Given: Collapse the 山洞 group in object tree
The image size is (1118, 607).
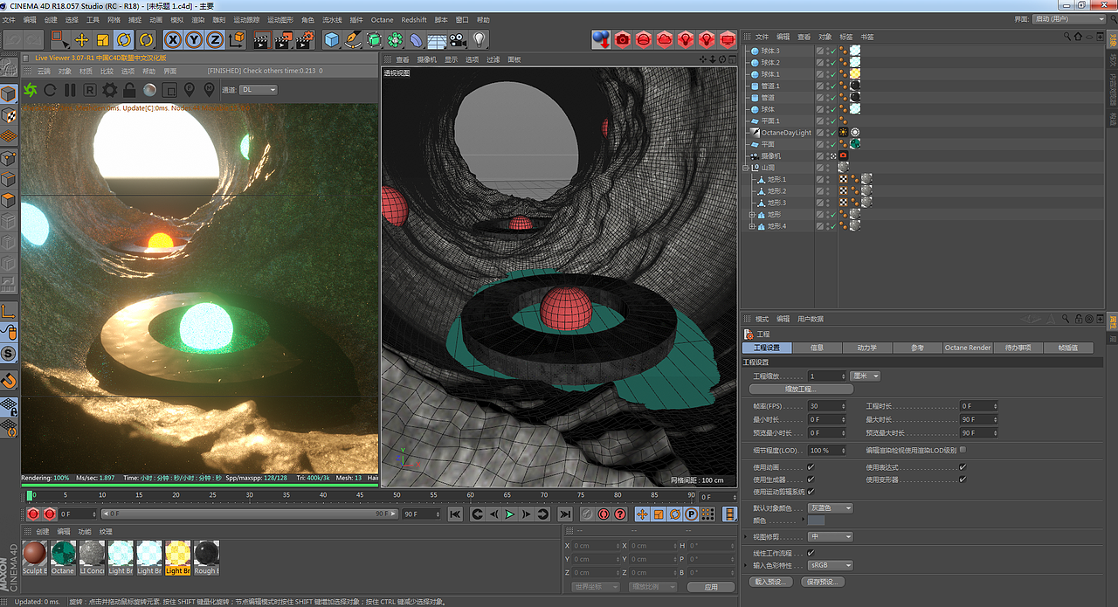Looking at the screenshot, I should coord(746,168).
